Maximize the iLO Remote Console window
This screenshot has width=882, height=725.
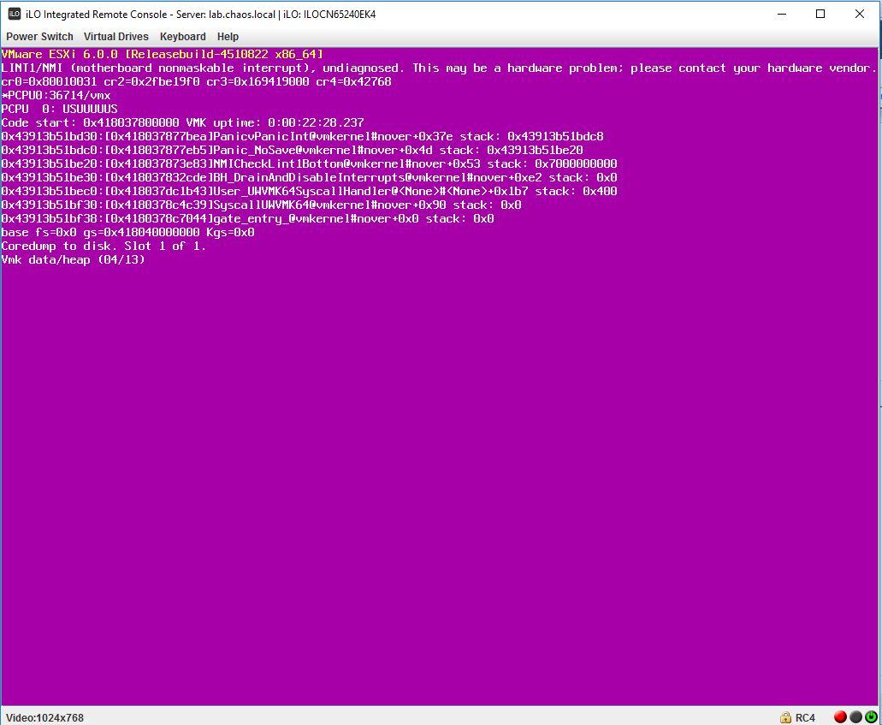820,14
